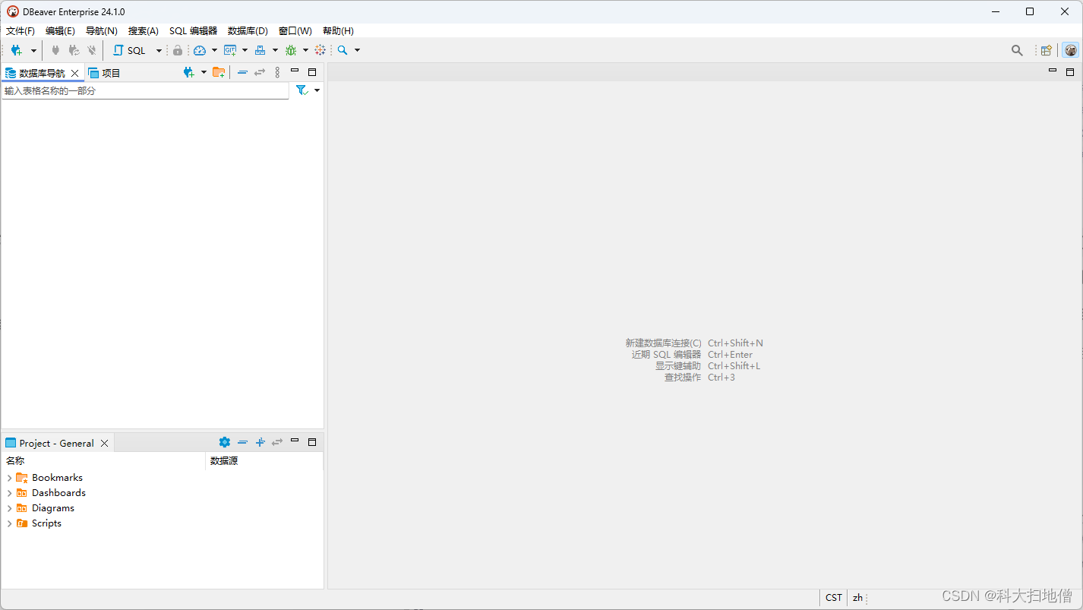
Task: Click the new database connection plug icon
Action: (x=16, y=50)
